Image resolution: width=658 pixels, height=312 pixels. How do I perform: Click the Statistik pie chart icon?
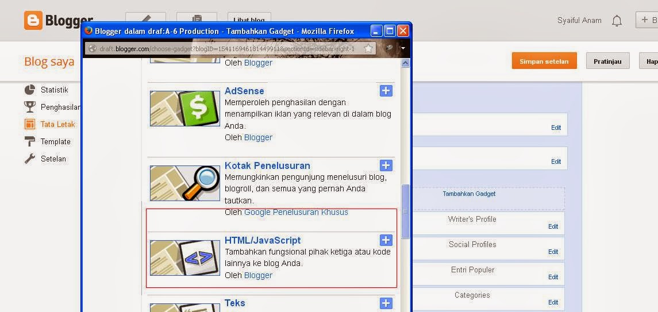30,90
